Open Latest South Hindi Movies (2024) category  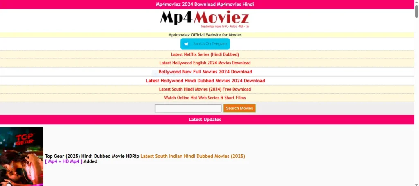205,89
